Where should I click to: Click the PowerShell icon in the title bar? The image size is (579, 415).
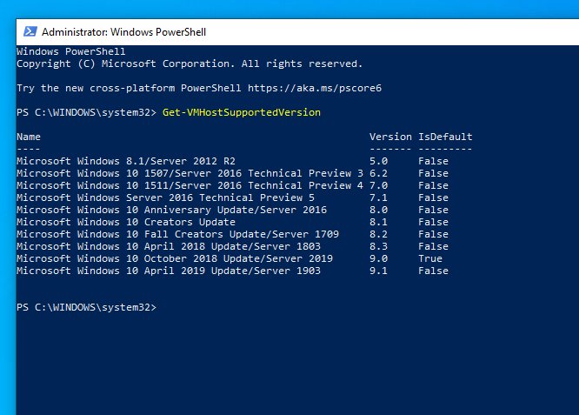[28, 32]
